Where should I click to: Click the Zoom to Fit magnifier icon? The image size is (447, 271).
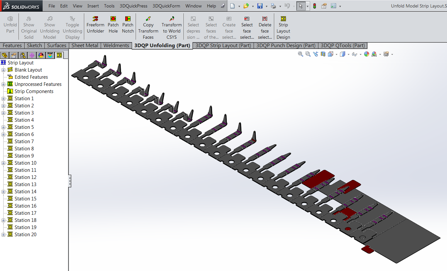coord(301,54)
